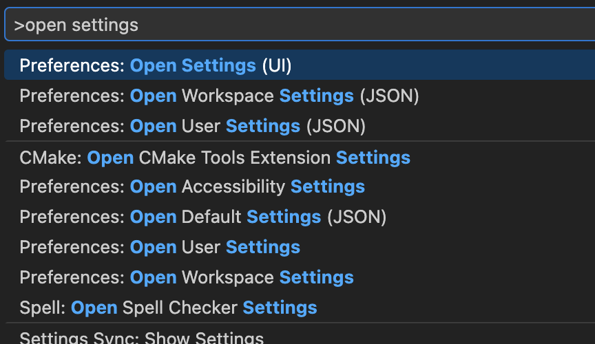Click the word "Accessibility" in the results
The width and height of the screenshot is (595, 344).
233,186
